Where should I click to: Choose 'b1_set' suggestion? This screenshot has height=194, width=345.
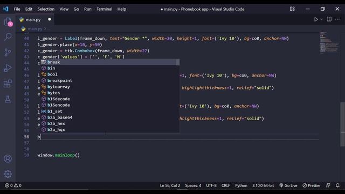(109, 112)
